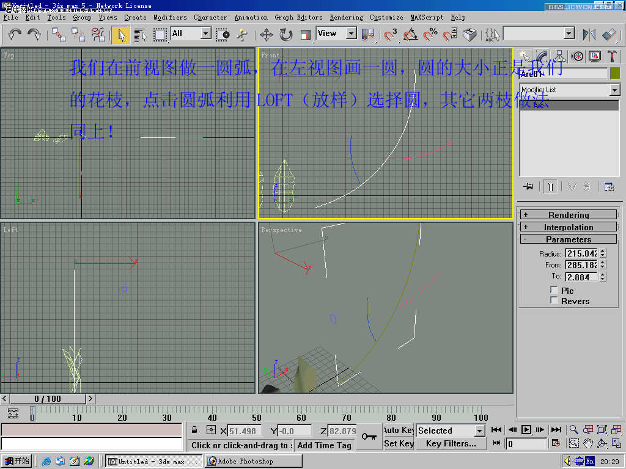626x469 pixels.
Task: Click the Align tool in the toolbar
Action: (609, 35)
